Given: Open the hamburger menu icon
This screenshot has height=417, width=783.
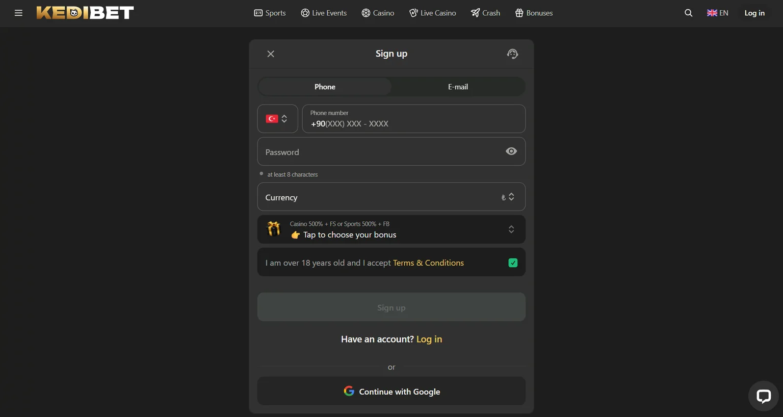Looking at the screenshot, I should pos(18,13).
